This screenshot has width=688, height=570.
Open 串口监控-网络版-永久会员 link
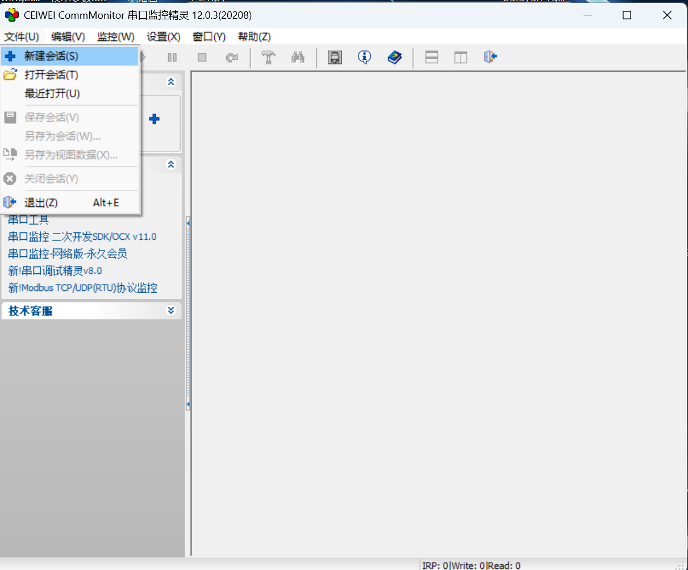click(x=68, y=254)
